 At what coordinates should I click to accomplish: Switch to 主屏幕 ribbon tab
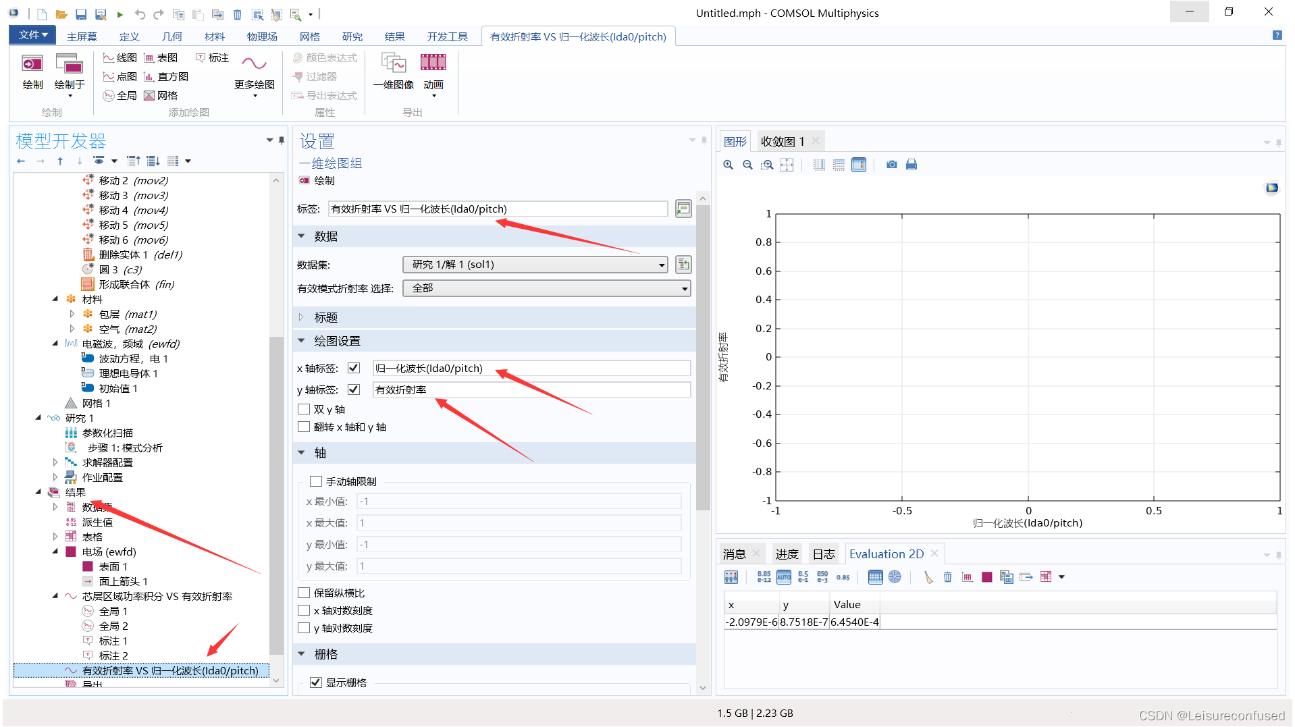82,37
